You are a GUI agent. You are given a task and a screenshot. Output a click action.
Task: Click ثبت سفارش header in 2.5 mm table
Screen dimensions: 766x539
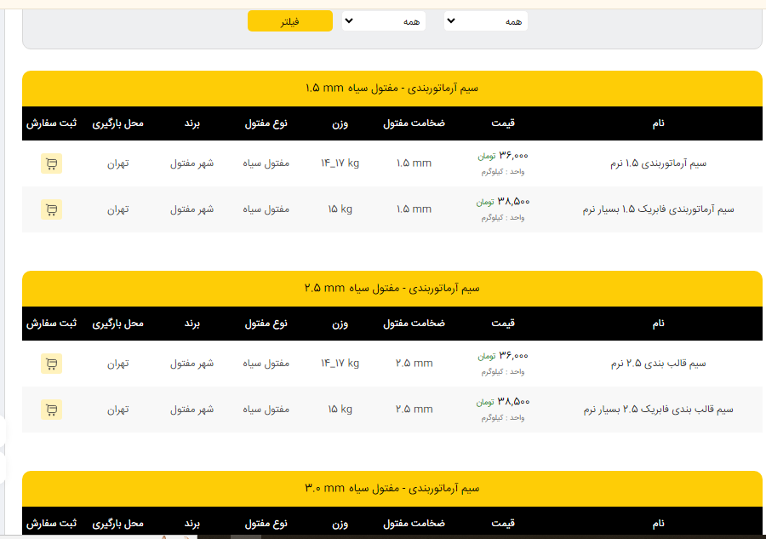51,324
